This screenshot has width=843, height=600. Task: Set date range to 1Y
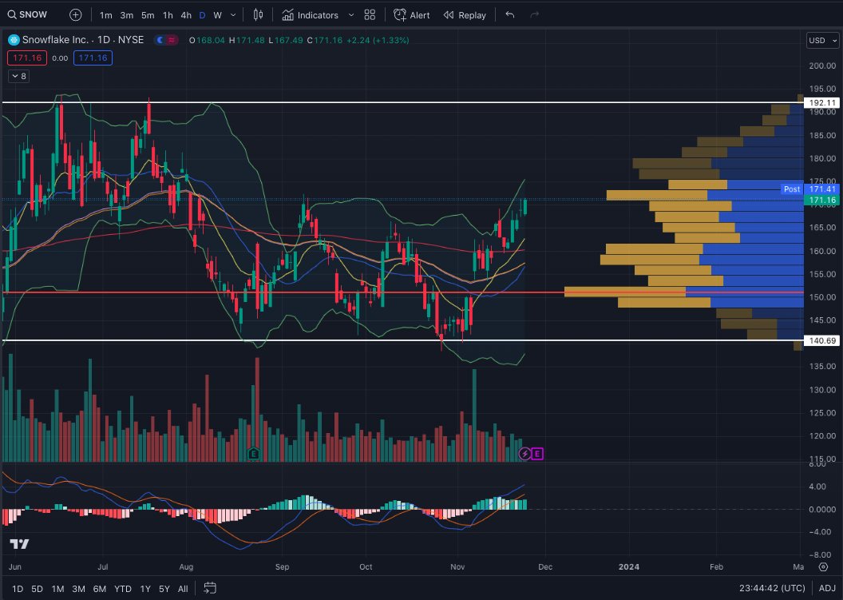coord(145,589)
